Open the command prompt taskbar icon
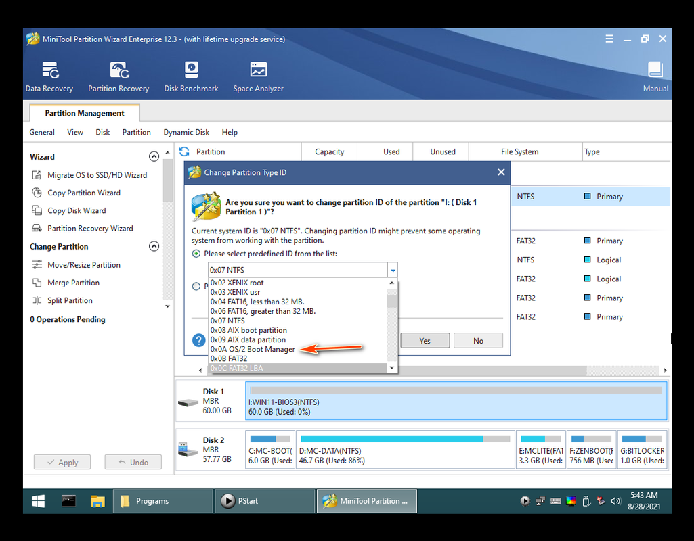Viewport: 694px width, 541px height. coord(68,501)
